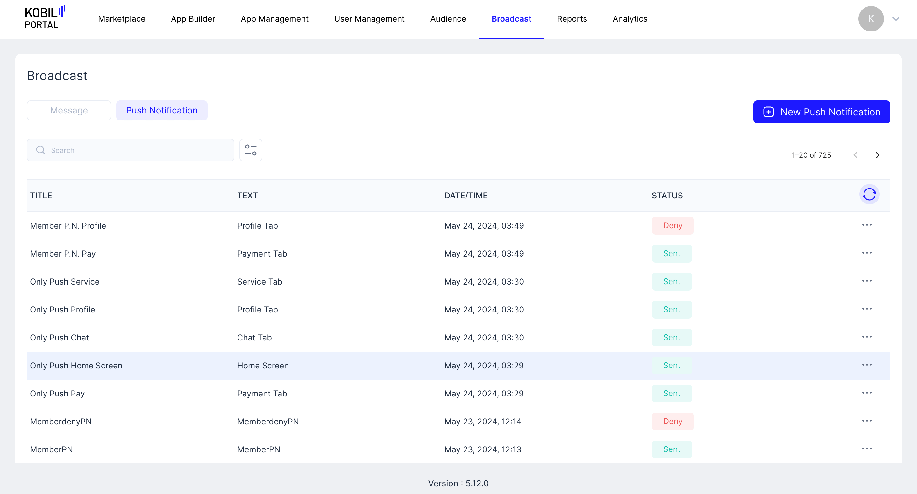The width and height of the screenshot is (917, 494).
Task: Click the K user avatar
Action: tap(871, 19)
